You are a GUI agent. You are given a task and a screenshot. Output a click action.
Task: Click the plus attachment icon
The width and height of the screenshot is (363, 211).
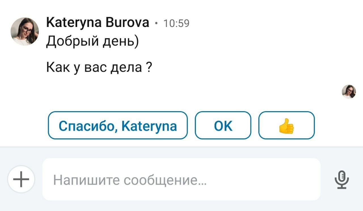(21, 180)
